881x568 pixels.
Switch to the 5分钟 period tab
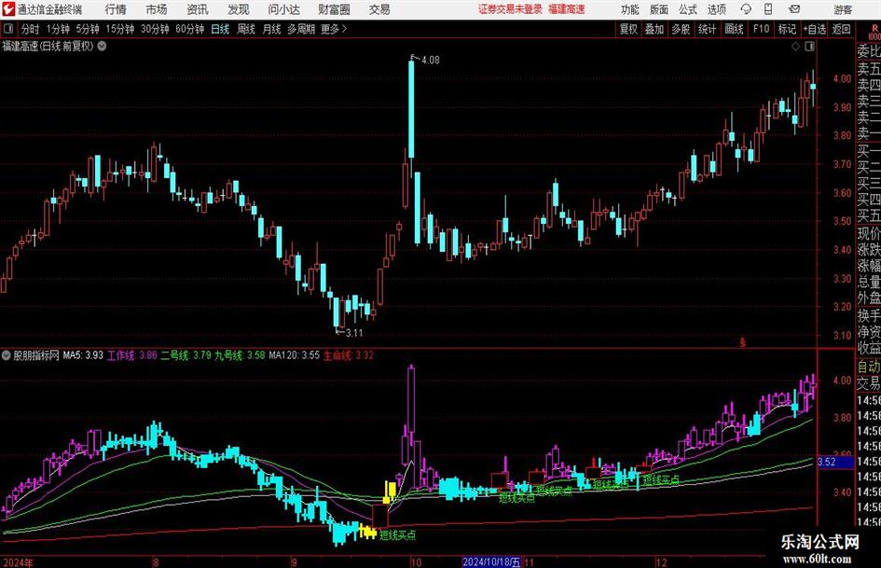(x=88, y=29)
